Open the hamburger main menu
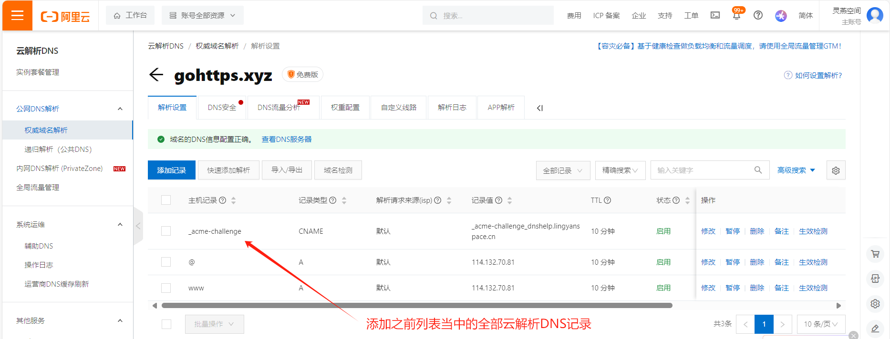This screenshot has width=890, height=339. [18, 16]
